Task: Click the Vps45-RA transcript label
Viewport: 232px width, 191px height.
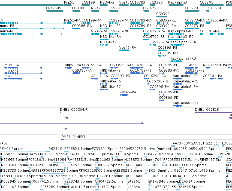Action: pos(128,48)
